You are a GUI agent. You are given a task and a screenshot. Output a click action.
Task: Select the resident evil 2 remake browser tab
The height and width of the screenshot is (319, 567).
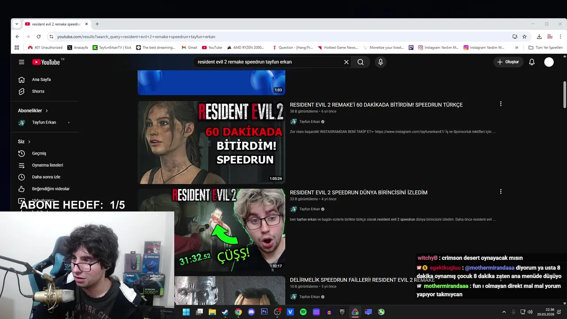point(56,24)
